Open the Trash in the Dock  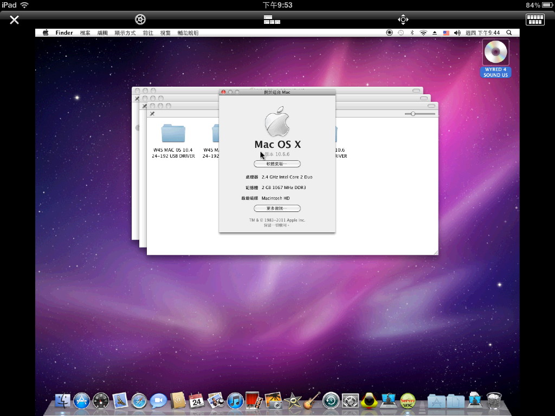coord(494,401)
